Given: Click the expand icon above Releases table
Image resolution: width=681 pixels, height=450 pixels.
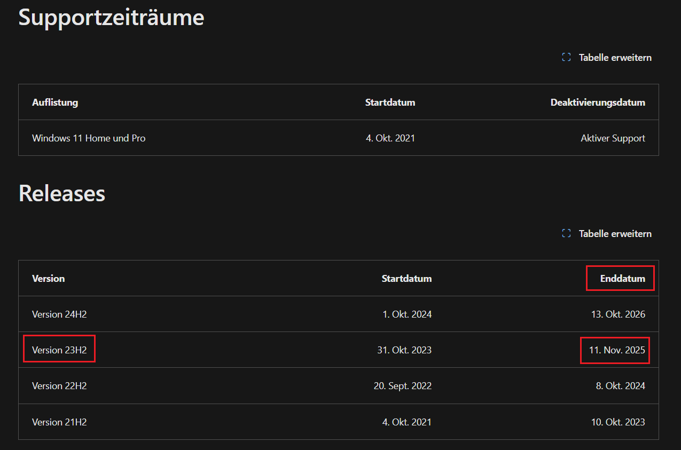Looking at the screenshot, I should coord(566,233).
